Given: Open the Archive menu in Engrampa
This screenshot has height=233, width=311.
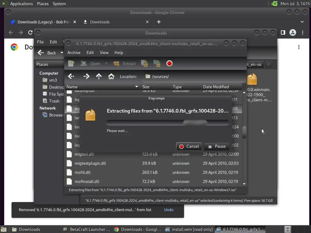Looking at the screenshot, I should coord(74,52).
